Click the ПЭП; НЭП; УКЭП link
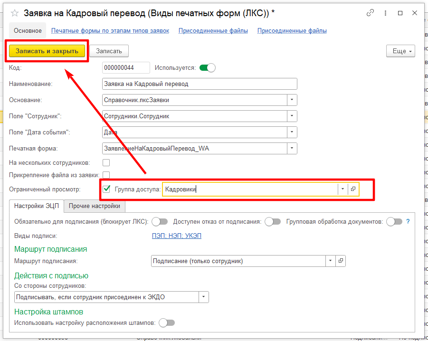428x341 pixels. coord(176,236)
